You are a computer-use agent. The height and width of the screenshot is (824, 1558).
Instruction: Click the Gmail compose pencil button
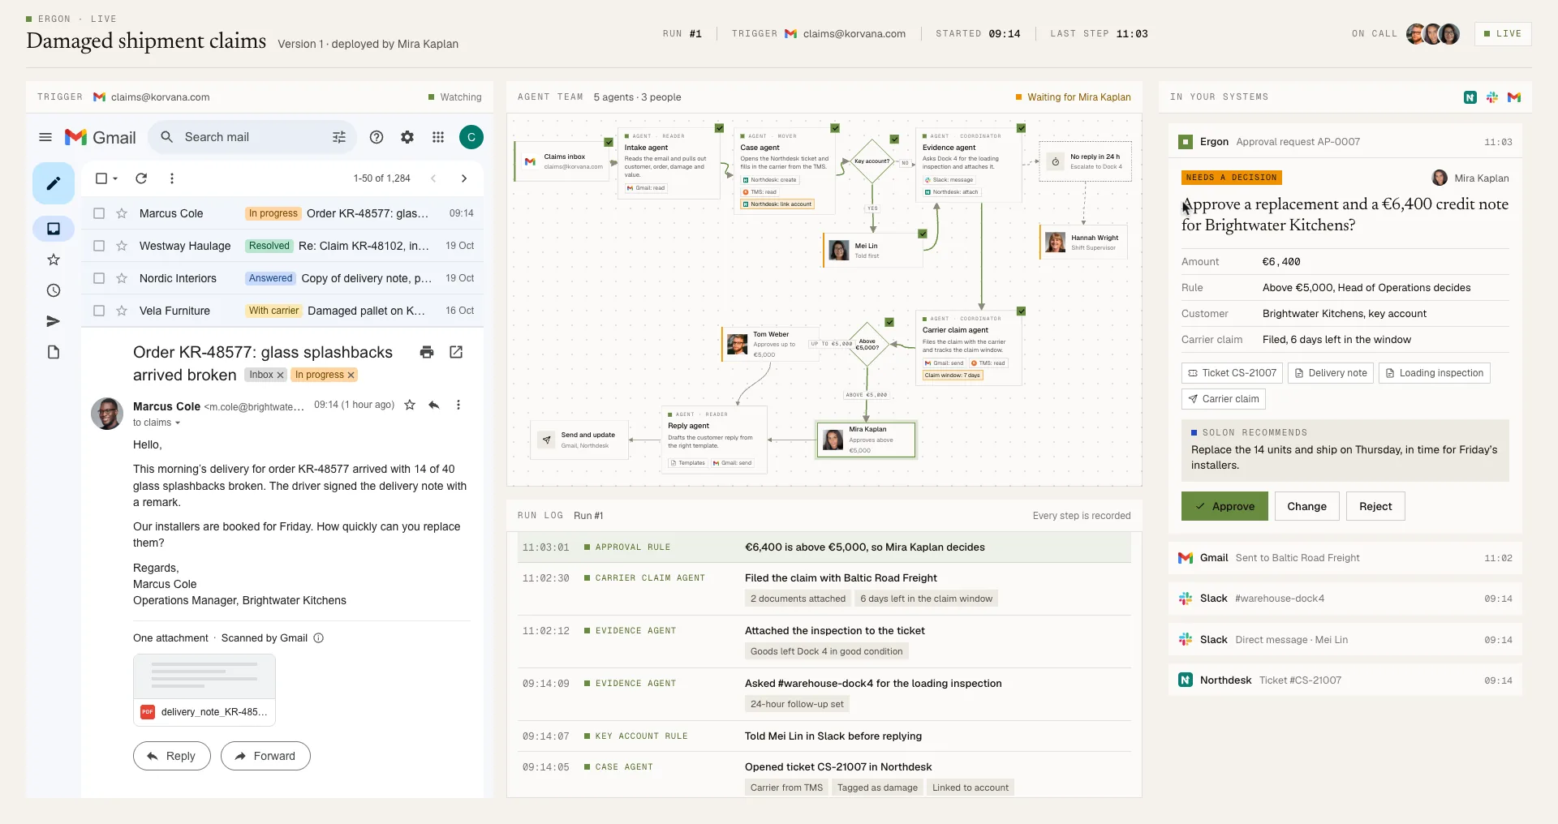click(x=54, y=183)
